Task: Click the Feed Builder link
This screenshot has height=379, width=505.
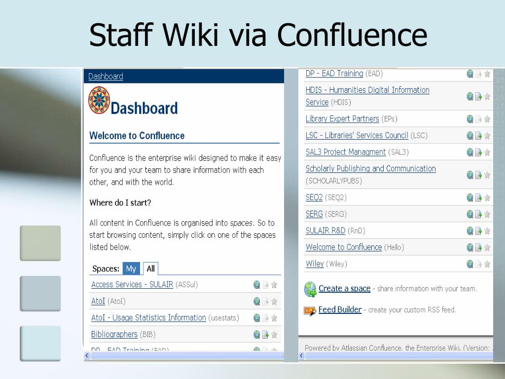Action: [340, 310]
